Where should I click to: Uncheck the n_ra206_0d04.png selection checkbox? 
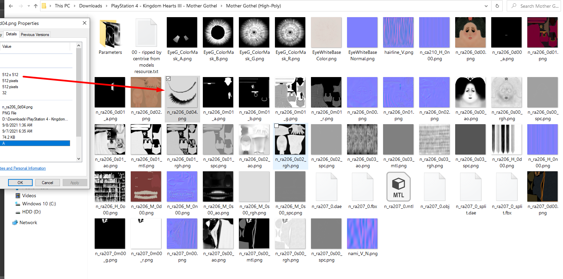[168, 79]
